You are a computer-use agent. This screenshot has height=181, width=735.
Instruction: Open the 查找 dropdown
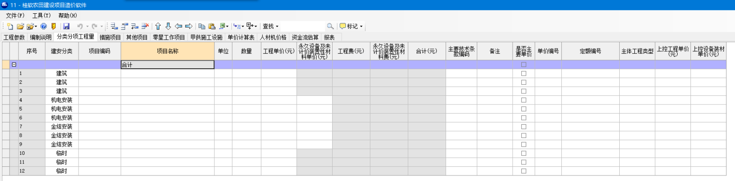(x=271, y=27)
